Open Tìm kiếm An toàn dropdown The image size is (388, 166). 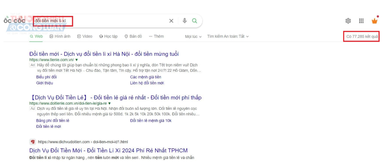point(228,36)
